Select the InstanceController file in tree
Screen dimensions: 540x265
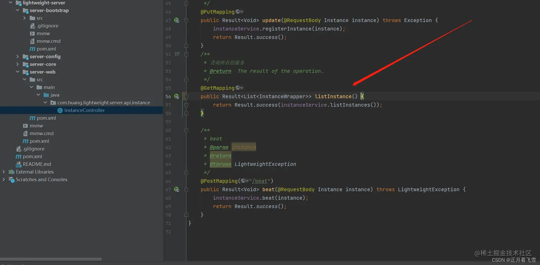click(81, 110)
